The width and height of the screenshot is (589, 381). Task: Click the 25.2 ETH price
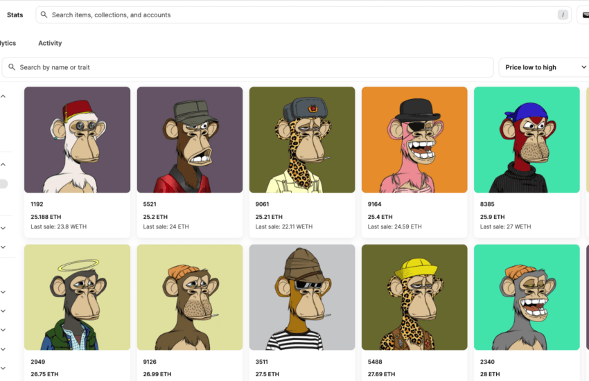(x=155, y=217)
